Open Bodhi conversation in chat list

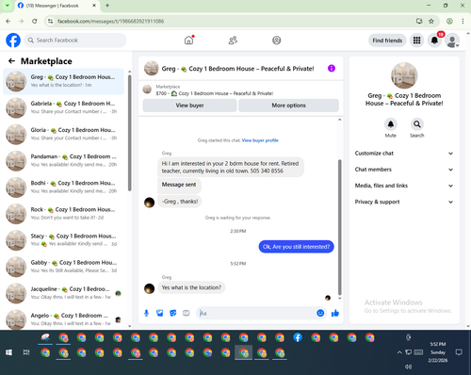coord(63,187)
